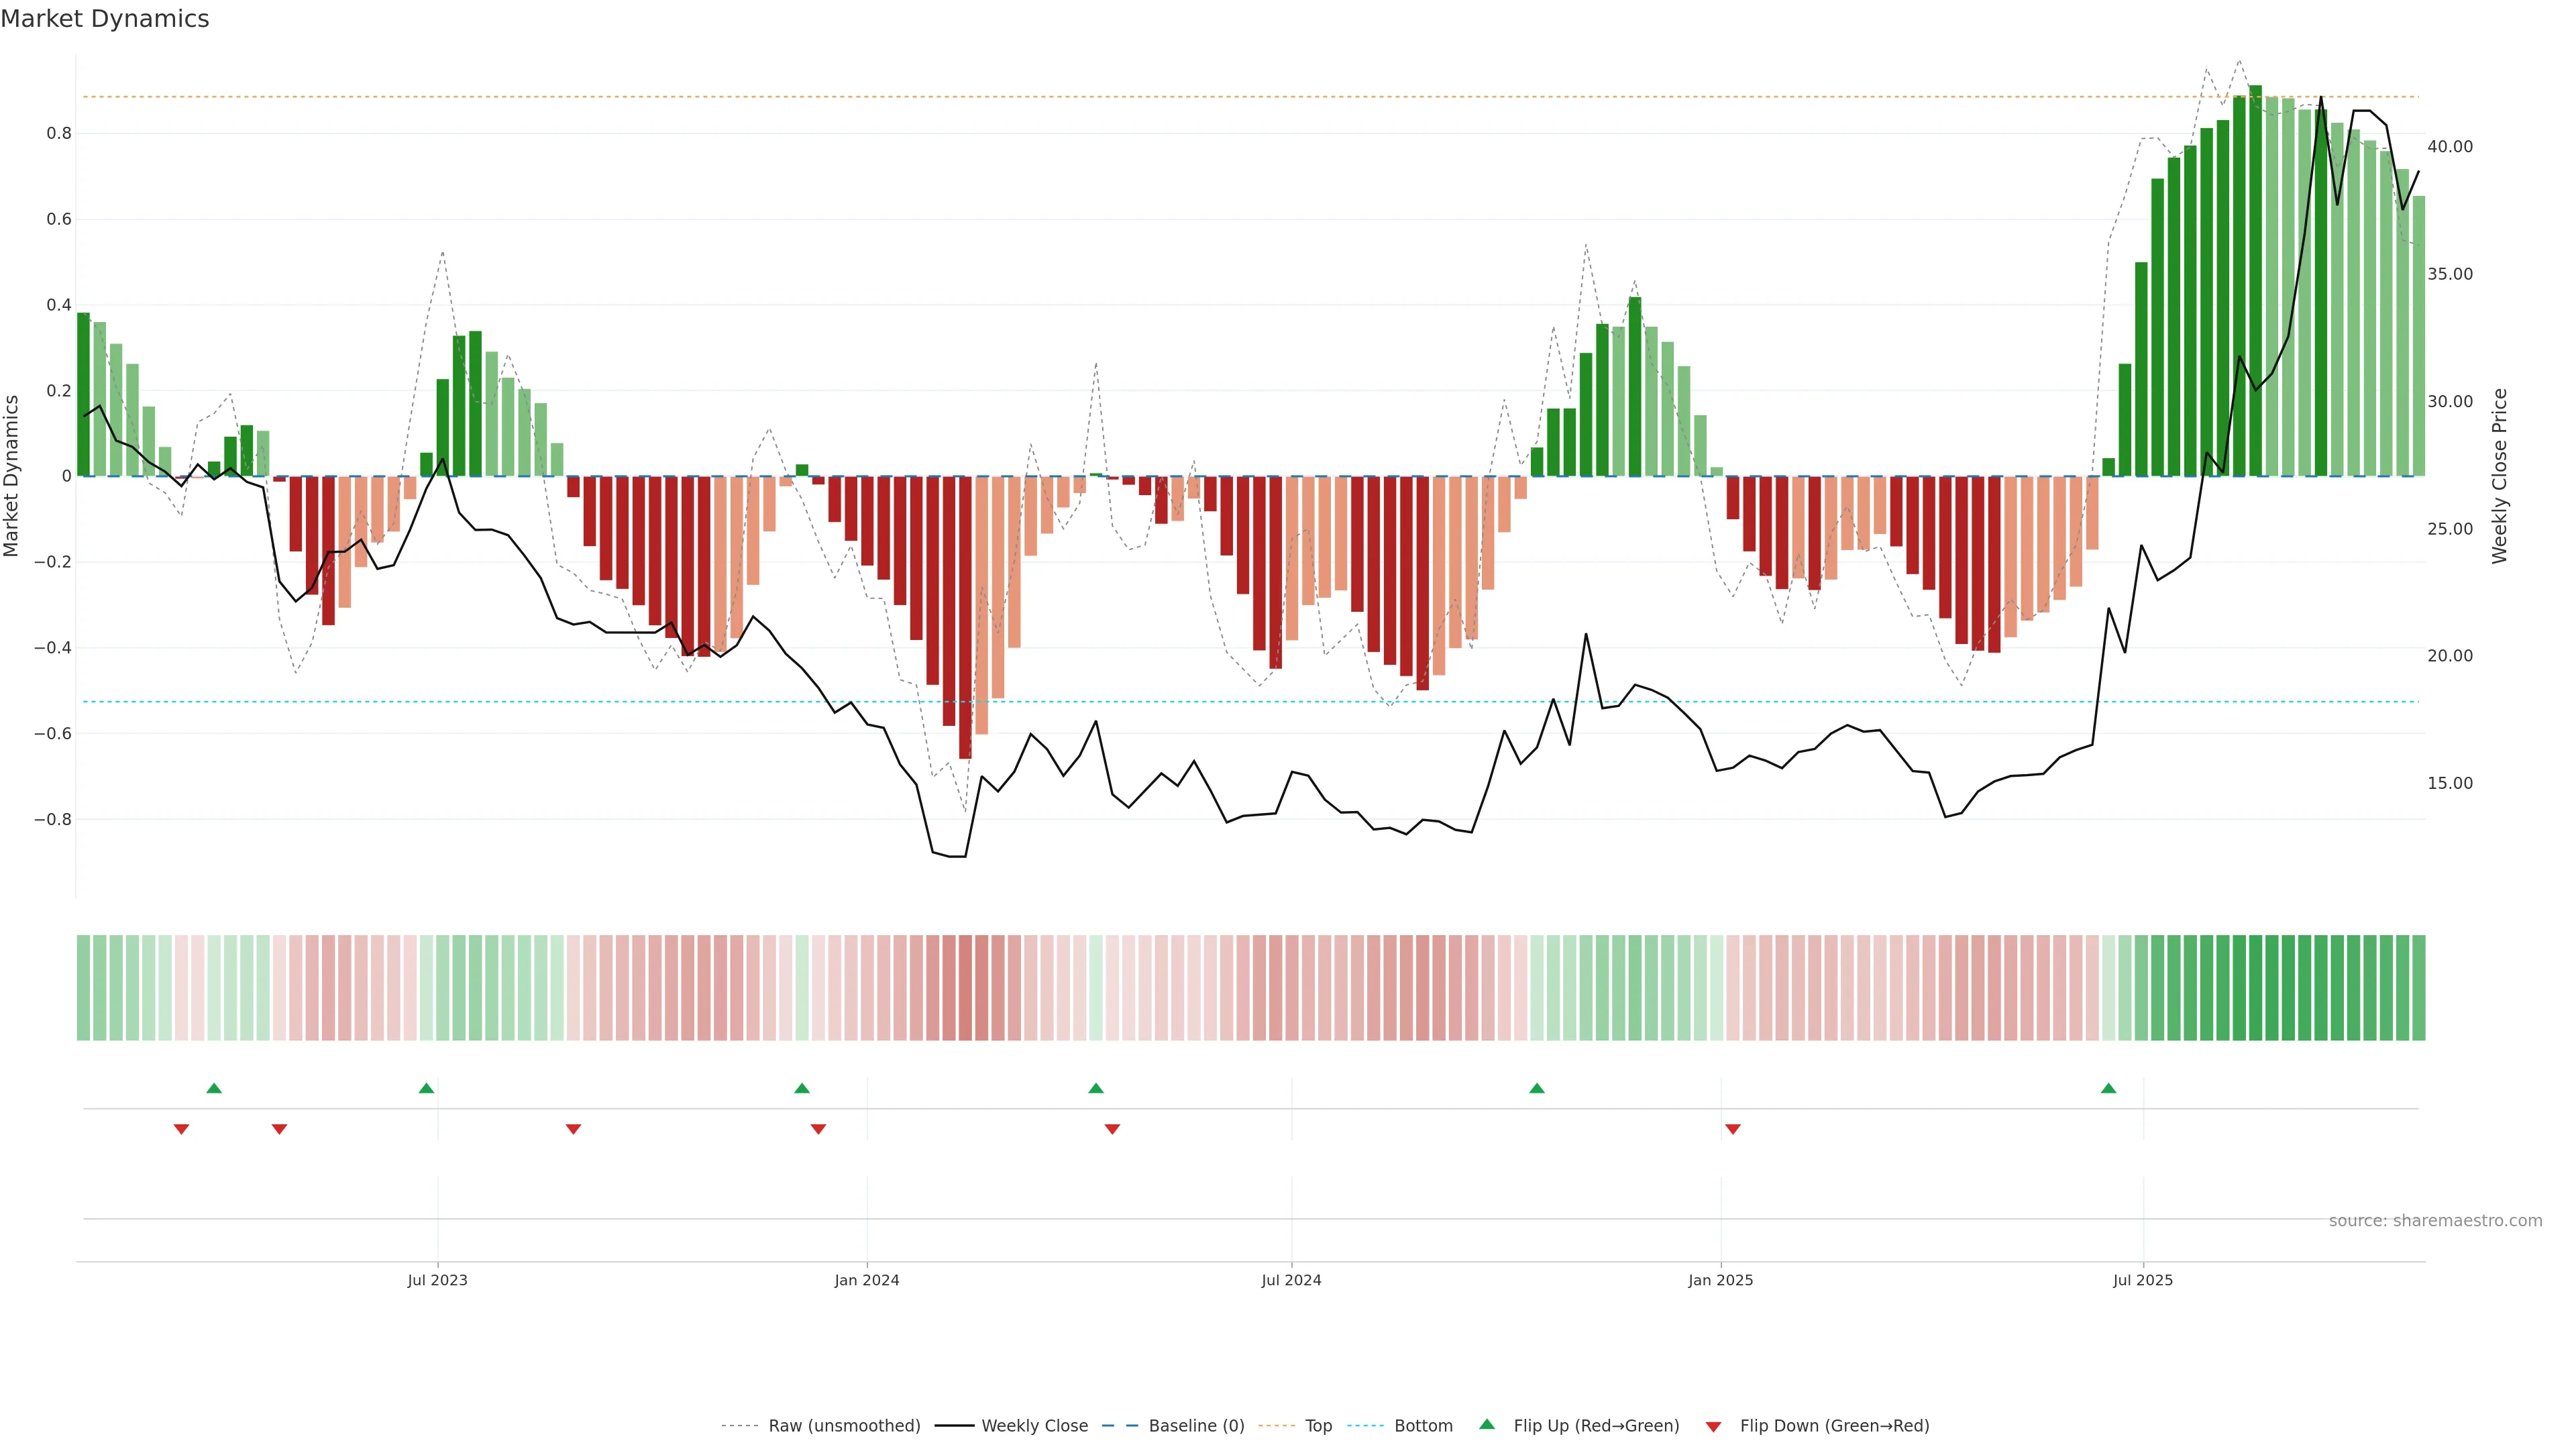Click the Jul 2025 x-axis label
Image resolution: width=2576 pixels, height=1449 pixels.
pyautogui.click(x=2142, y=1280)
